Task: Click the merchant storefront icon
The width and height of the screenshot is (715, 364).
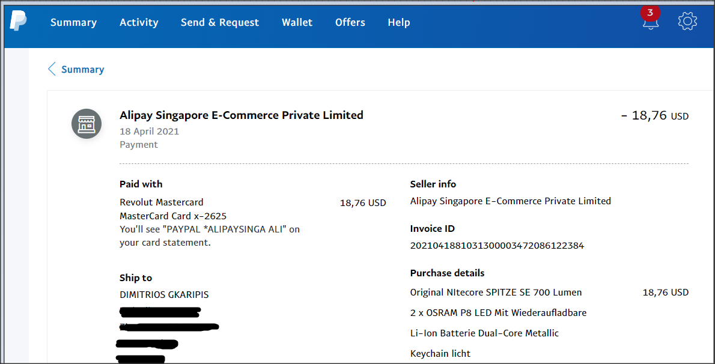Action: click(87, 124)
